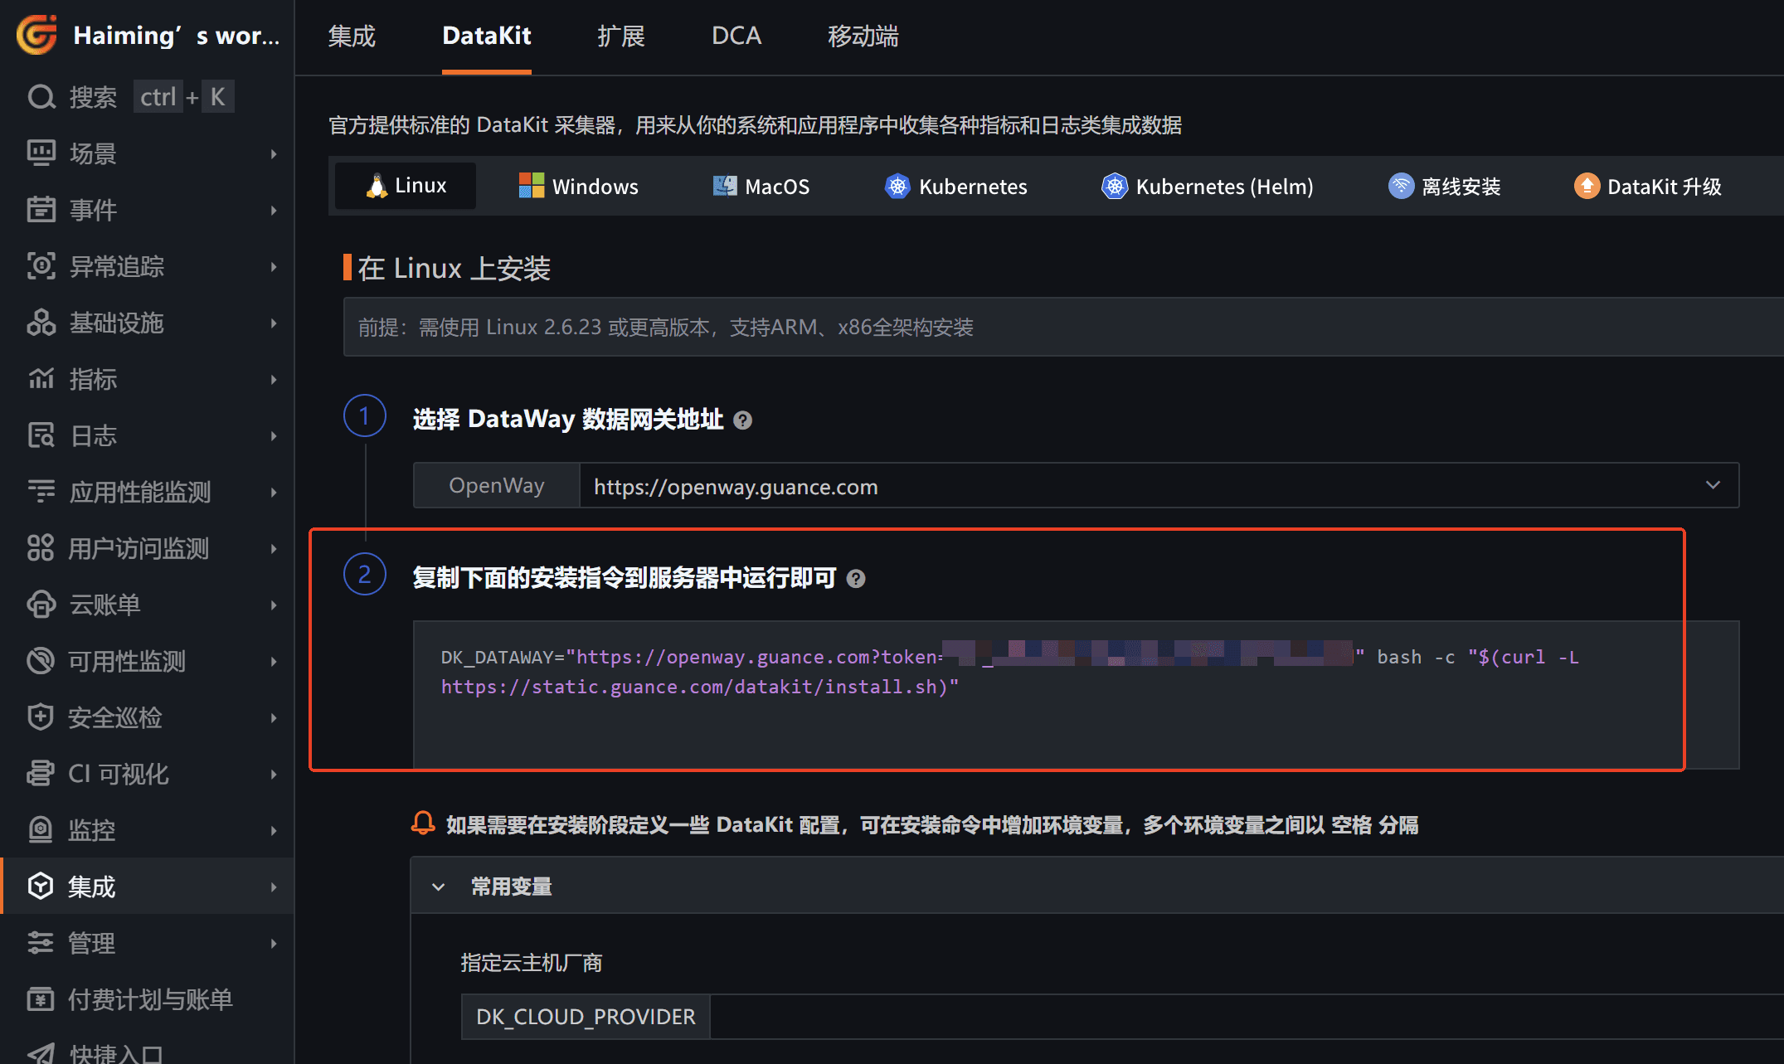The height and width of the screenshot is (1064, 1784).
Task: Click the https://openway.guance.com address field
Action: click(x=1159, y=485)
